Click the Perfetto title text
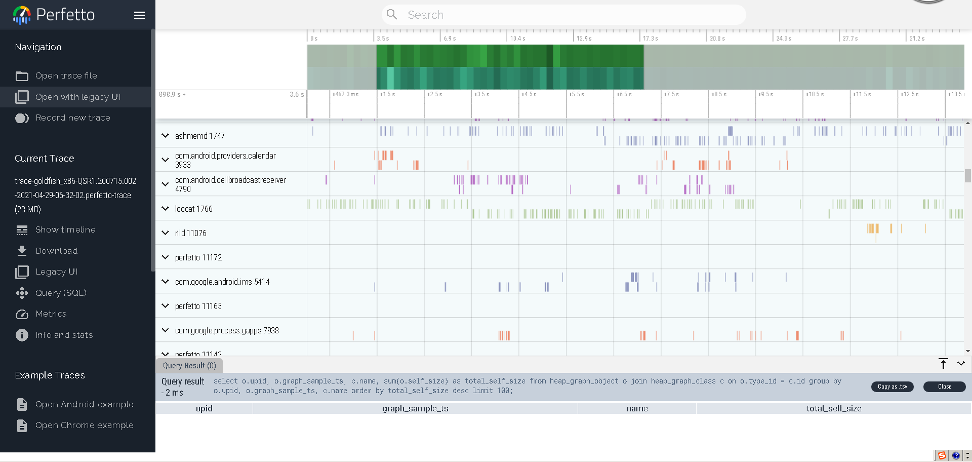The width and height of the screenshot is (972, 462). [65, 15]
